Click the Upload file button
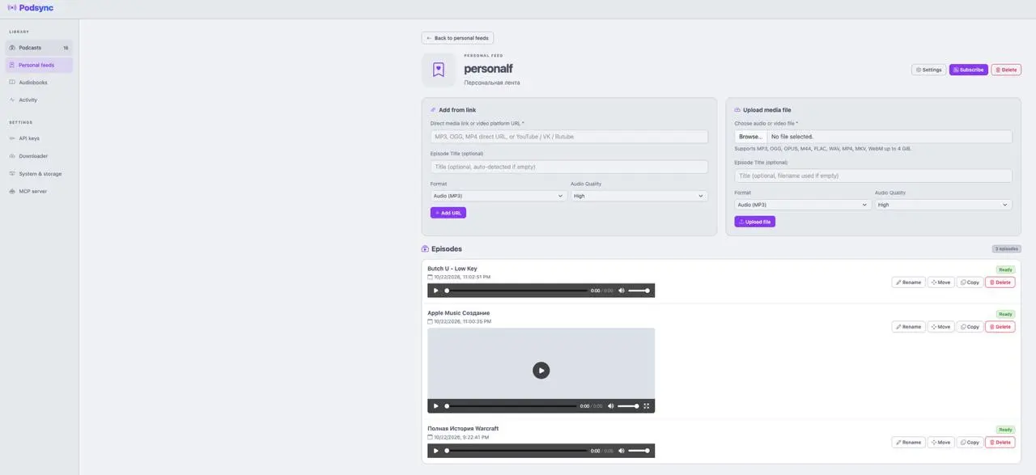The height and width of the screenshot is (475, 1036). tap(755, 222)
